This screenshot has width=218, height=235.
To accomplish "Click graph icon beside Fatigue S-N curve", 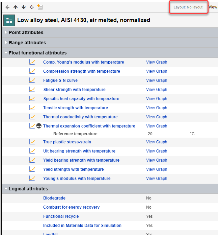I will (32, 80).
